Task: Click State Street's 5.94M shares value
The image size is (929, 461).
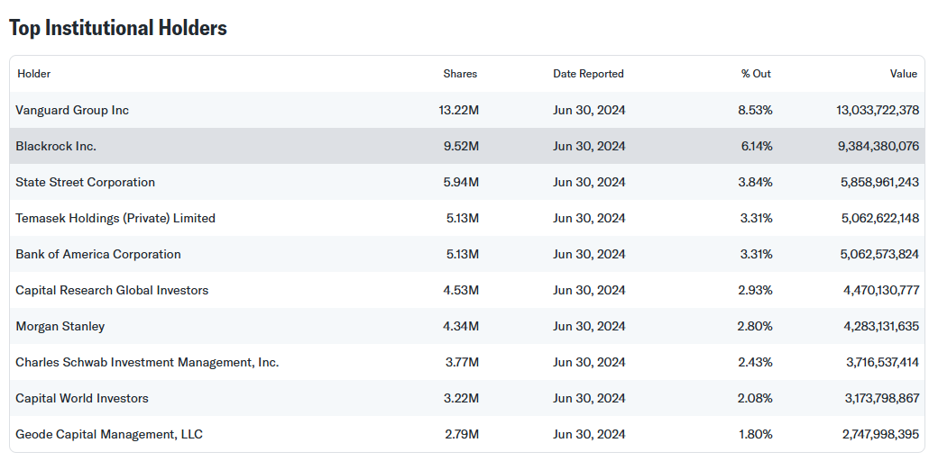Action: pyautogui.click(x=461, y=182)
